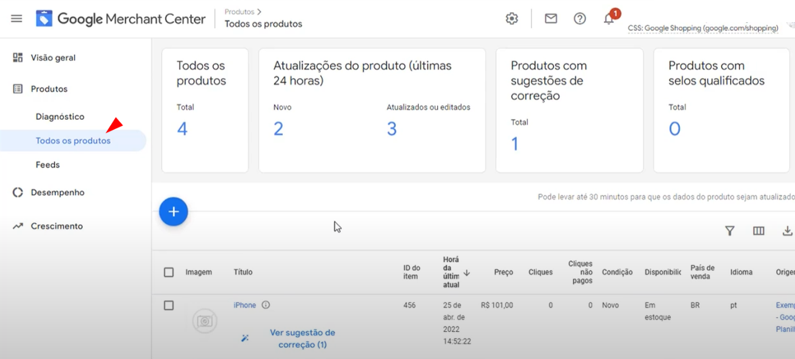
Task: Click the Produtos com selos qualificados card title
Action: pyautogui.click(x=716, y=73)
